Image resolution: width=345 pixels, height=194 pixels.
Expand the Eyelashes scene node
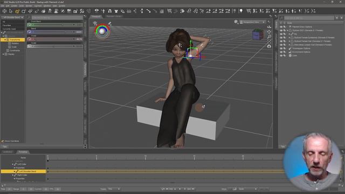[289, 38]
